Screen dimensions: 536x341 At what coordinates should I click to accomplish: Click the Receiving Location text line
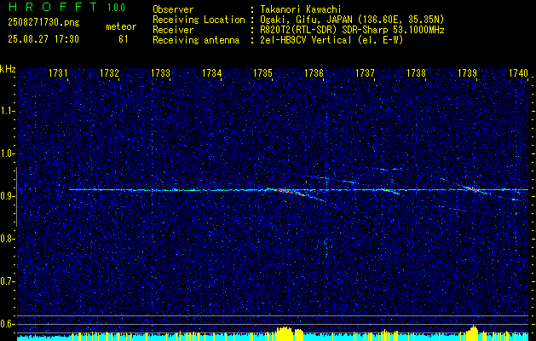[298, 20]
